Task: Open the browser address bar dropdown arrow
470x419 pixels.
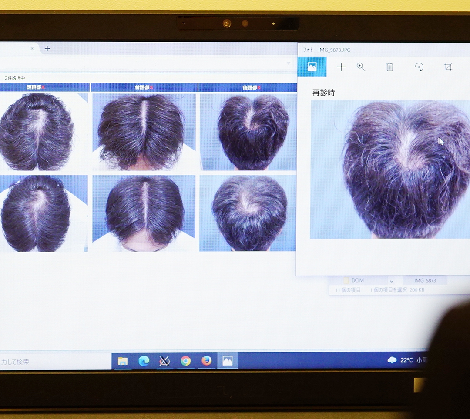Action: tap(289, 63)
